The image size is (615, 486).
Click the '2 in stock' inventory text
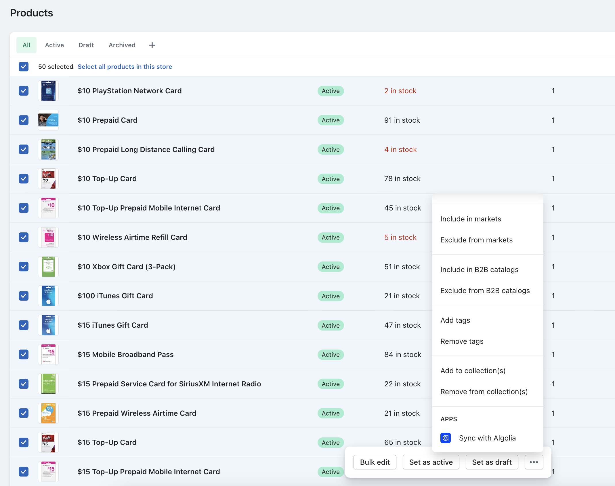400,91
